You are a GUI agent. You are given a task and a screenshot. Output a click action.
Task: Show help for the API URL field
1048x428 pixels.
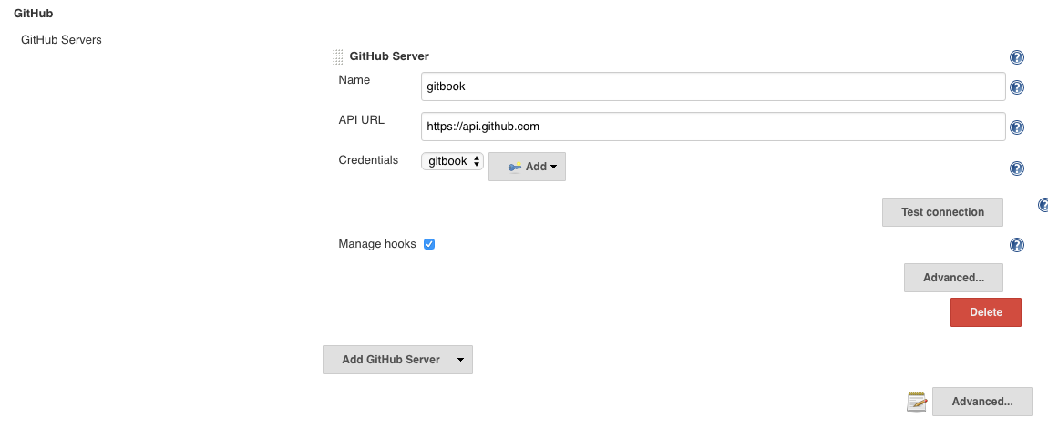1017,128
